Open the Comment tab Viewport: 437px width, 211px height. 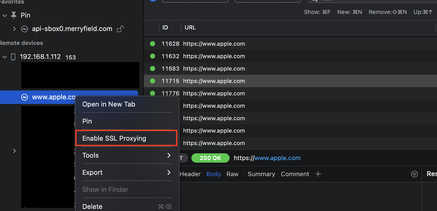pyautogui.click(x=295, y=174)
